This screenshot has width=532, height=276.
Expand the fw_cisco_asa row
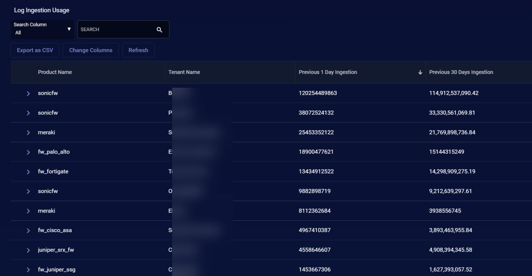(28, 231)
